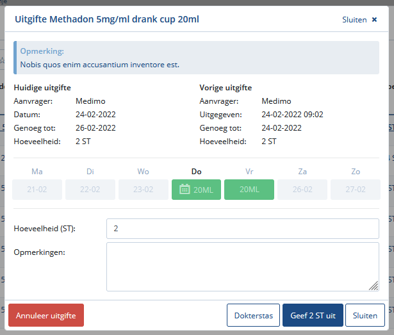Focus the Hoeveelheid (ST) input field

tap(242, 229)
